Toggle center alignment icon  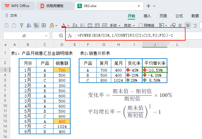[x=188, y=25]
